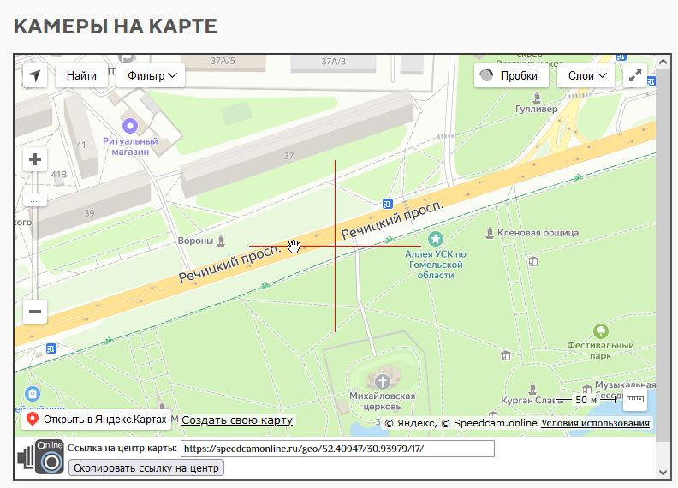Click the Аллея УСК star marker
The height and width of the screenshot is (488, 678).
tap(436, 238)
